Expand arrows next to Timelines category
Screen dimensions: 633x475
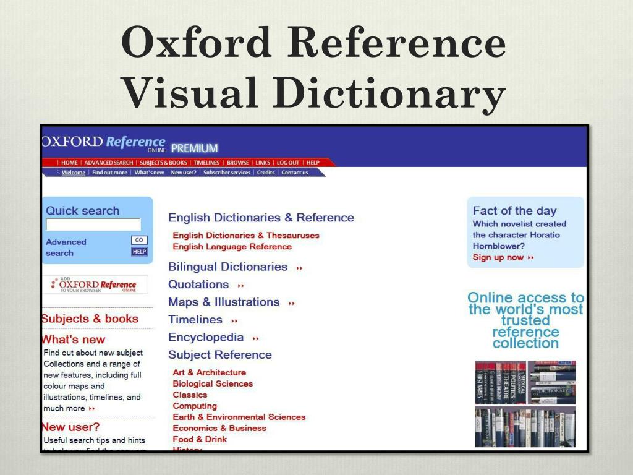tap(234, 321)
